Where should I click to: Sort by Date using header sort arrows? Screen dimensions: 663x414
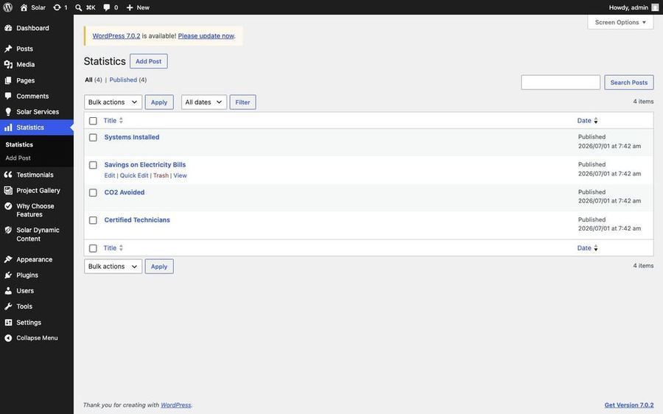click(596, 121)
